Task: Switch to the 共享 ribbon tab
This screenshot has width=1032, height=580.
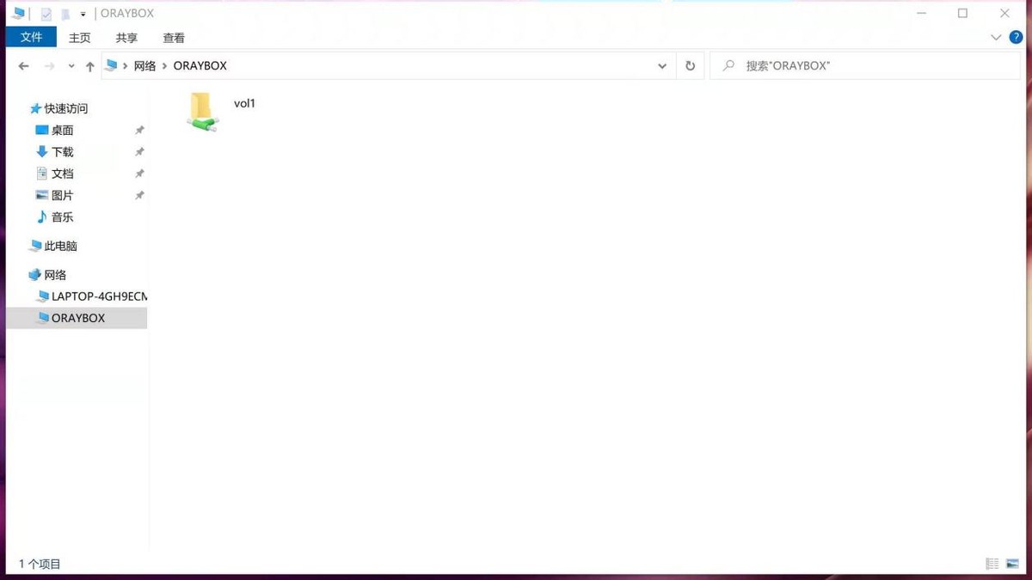Action: click(x=126, y=38)
